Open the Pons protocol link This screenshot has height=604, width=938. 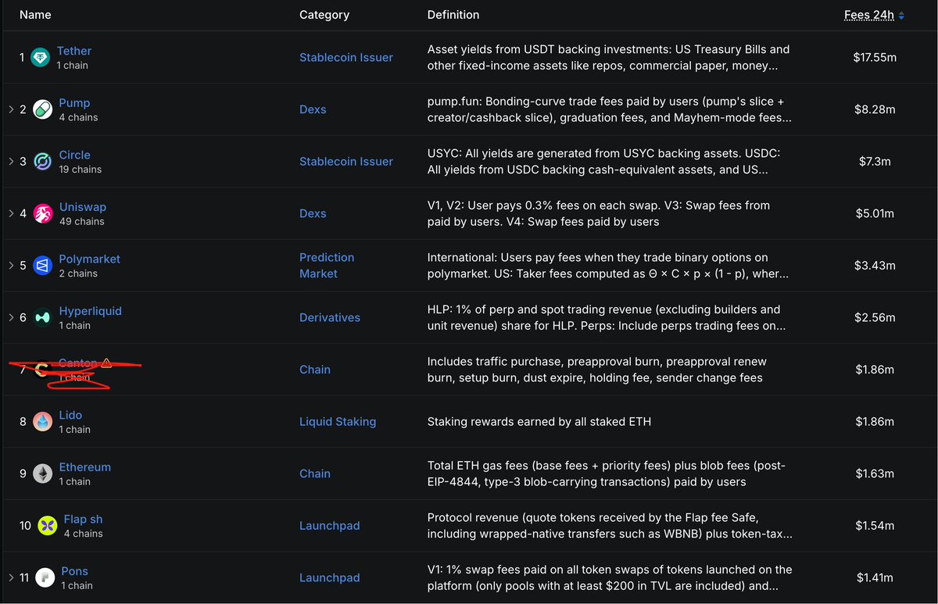pyautogui.click(x=75, y=571)
